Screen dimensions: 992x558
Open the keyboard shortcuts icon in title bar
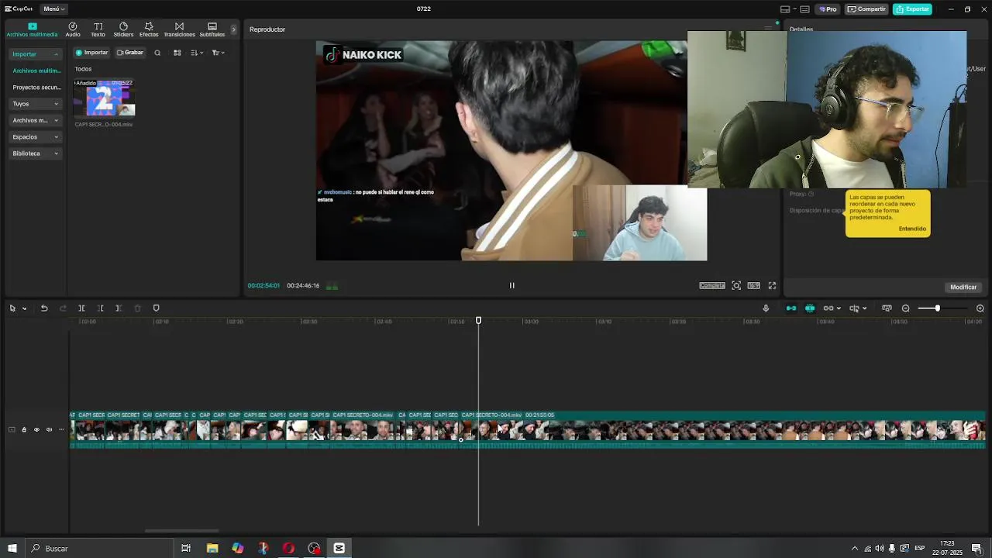click(804, 9)
